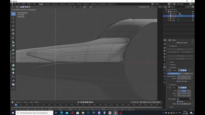Adjust Merge distance value field
Viewport: 205px width, 115px height.
click(185, 104)
